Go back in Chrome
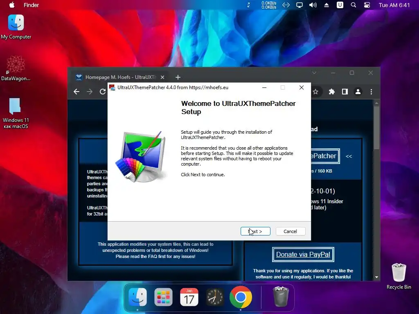The height and width of the screenshot is (314, 419). point(77,92)
